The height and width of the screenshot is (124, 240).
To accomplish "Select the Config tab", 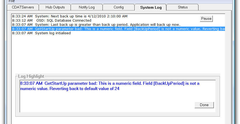I will (x=119, y=7).
